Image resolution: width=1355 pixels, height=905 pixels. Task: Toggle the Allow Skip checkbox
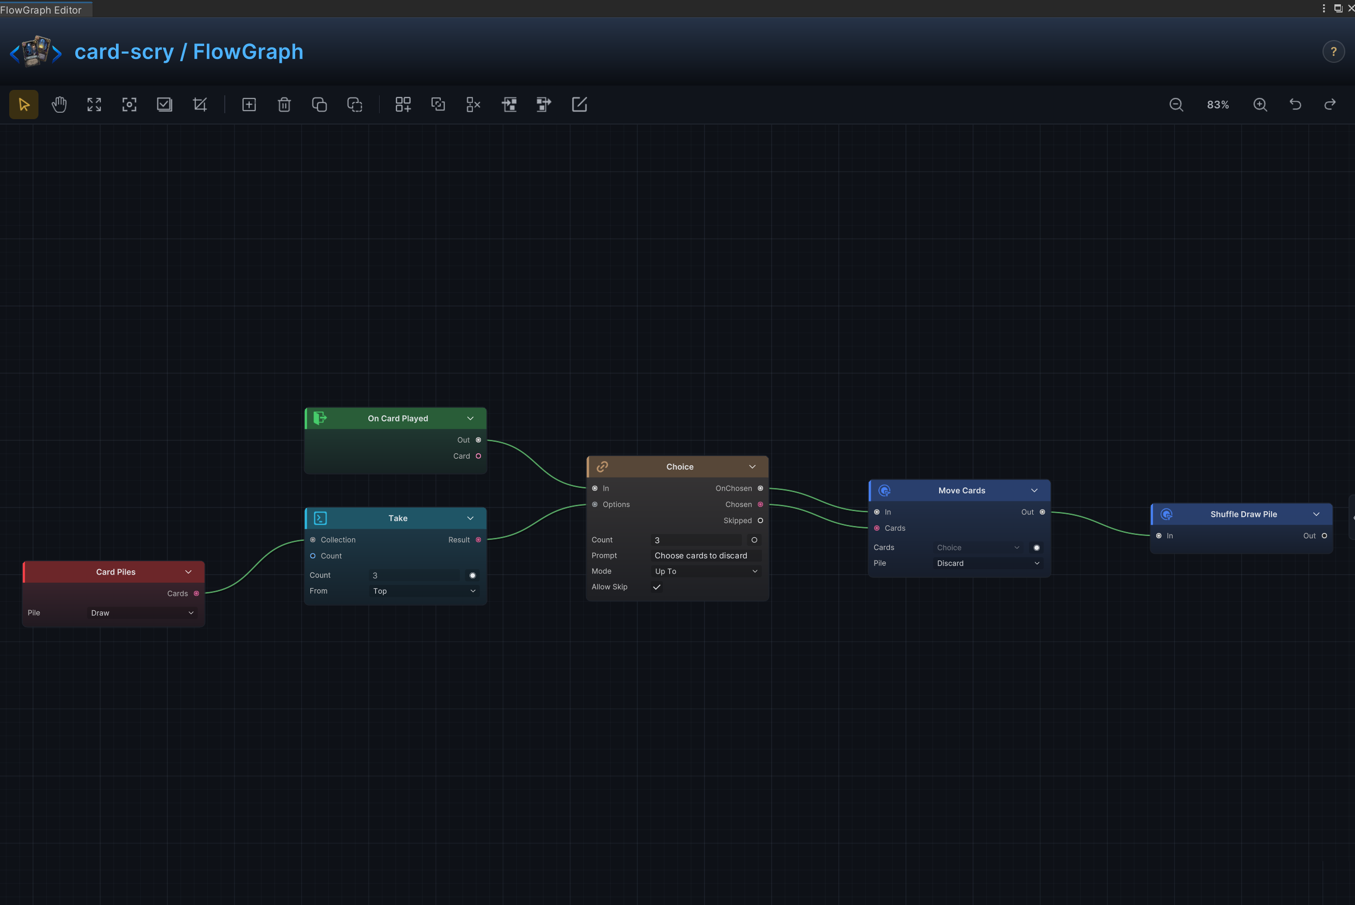657,587
